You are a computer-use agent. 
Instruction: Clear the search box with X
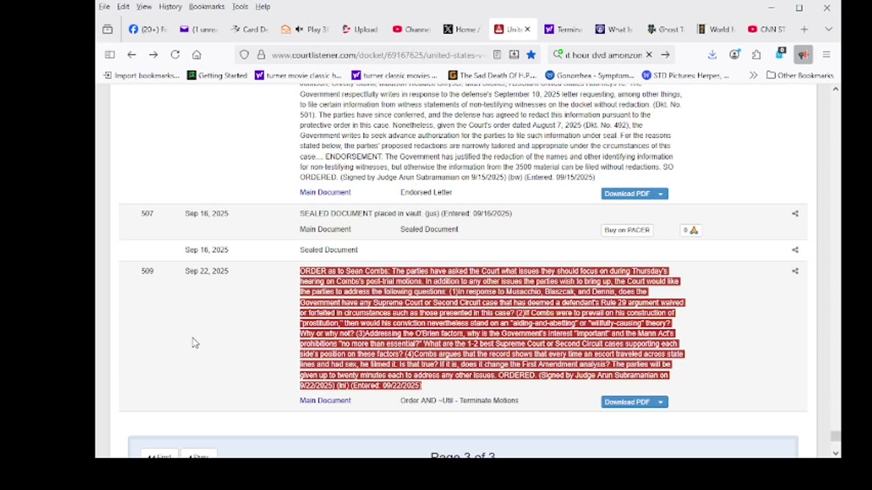tap(649, 54)
